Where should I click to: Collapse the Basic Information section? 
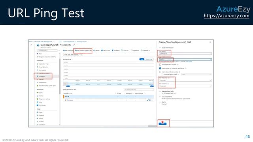[166, 48]
